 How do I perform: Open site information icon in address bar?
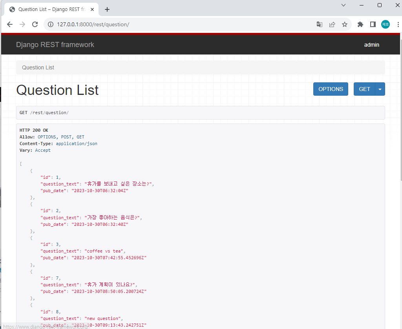51,24
